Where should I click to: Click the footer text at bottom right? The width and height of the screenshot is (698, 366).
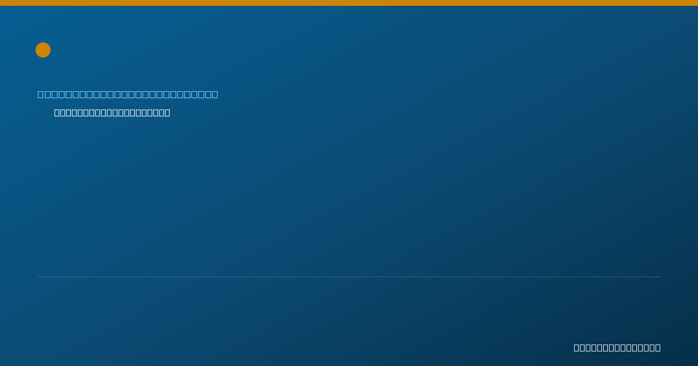pyautogui.click(x=617, y=347)
